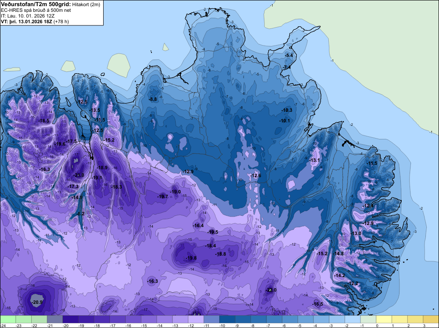Click the -18.4 temperature value
This screenshot has height=328, width=439.
point(211,246)
